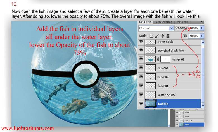Click the Fill value field

coord(194,36)
